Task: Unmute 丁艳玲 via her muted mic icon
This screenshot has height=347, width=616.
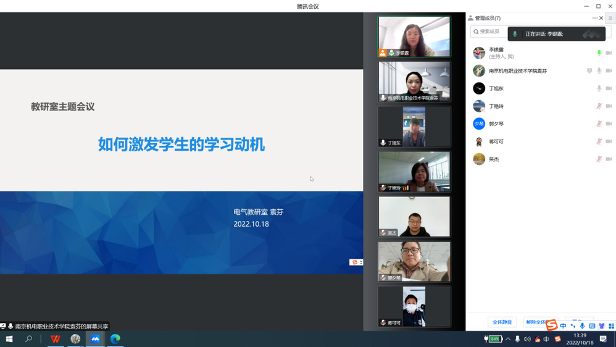Action: (x=599, y=106)
